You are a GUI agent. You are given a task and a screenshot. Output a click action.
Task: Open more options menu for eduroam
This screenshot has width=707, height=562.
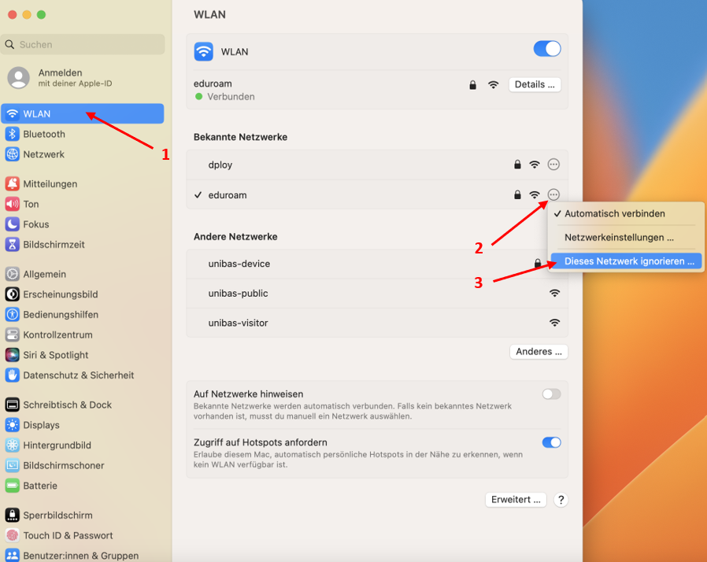pyautogui.click(x=553, y=194)
